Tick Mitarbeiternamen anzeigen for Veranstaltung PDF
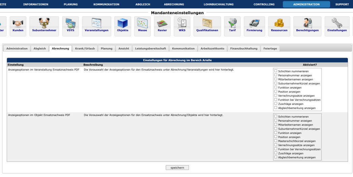The width and height of the screenshot is (353, 177). pos(276,79)
